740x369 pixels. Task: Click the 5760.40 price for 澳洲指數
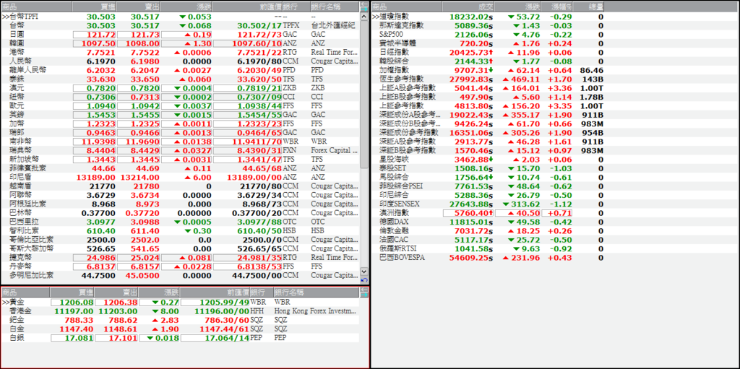(468, 213)
